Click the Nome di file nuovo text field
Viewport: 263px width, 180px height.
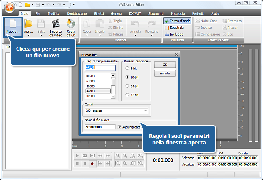[x=100, y=127]
